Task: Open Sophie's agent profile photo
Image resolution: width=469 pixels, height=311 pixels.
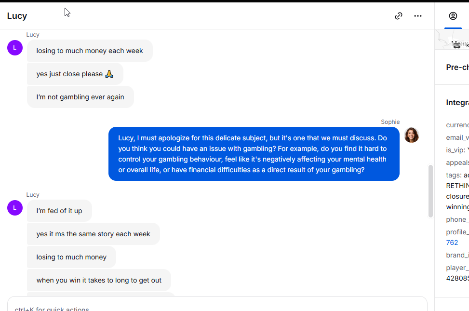Action: (x=412, y=135)
